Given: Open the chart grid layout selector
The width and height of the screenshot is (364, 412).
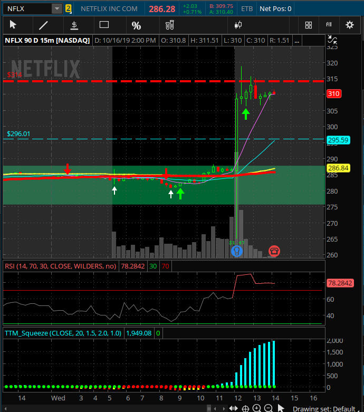Looking at the screenshot, I should click(x=309, y=25).
